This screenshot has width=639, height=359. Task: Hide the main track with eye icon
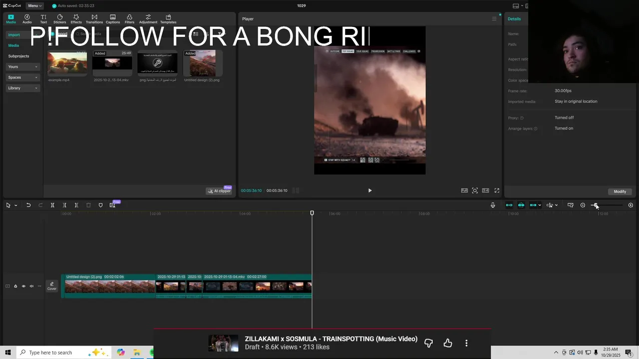[x=23, y=286]
